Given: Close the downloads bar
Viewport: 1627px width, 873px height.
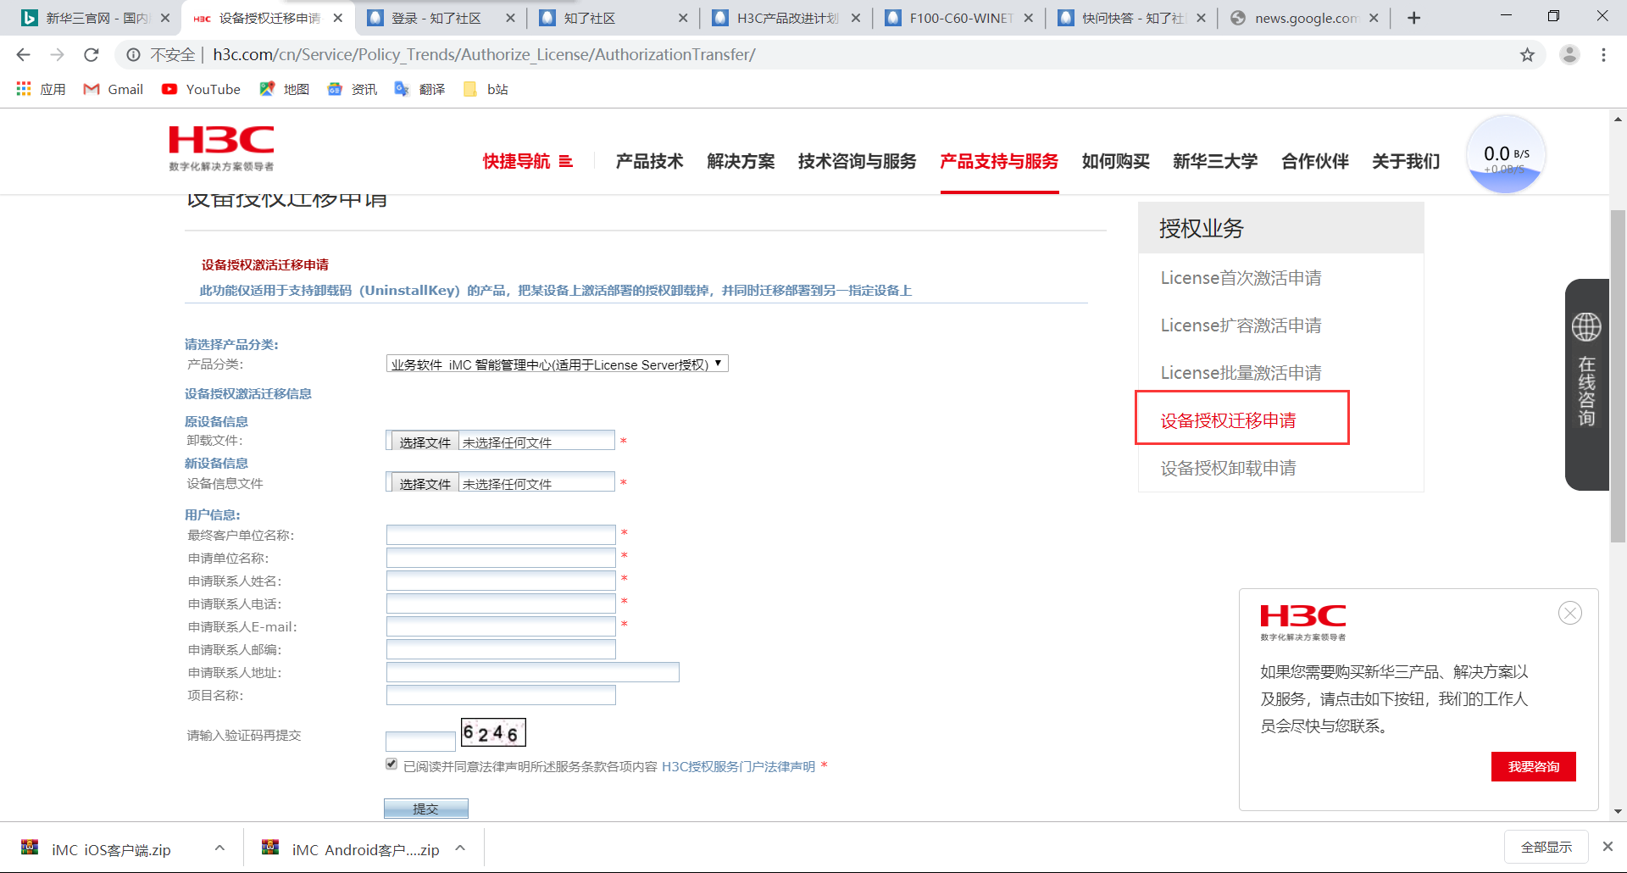Looking at the screenshot, I should (1608, 847).
